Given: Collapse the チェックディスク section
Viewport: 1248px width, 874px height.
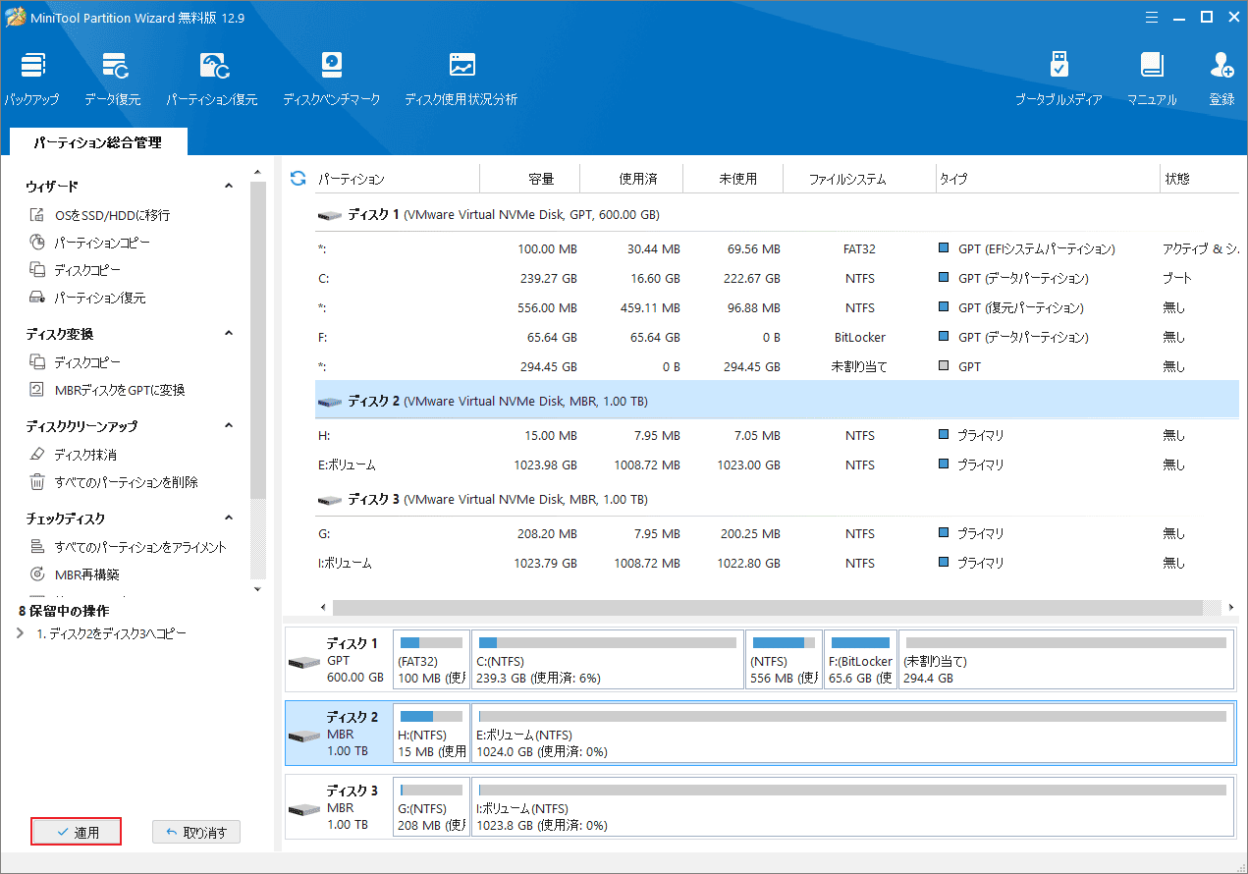Looking at the screenshot, I should click(229, 518).
